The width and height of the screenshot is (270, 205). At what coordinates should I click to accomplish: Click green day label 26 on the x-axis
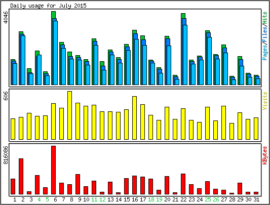[x=216, y=199]
